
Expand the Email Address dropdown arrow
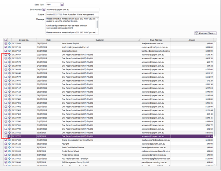(44, 10)
